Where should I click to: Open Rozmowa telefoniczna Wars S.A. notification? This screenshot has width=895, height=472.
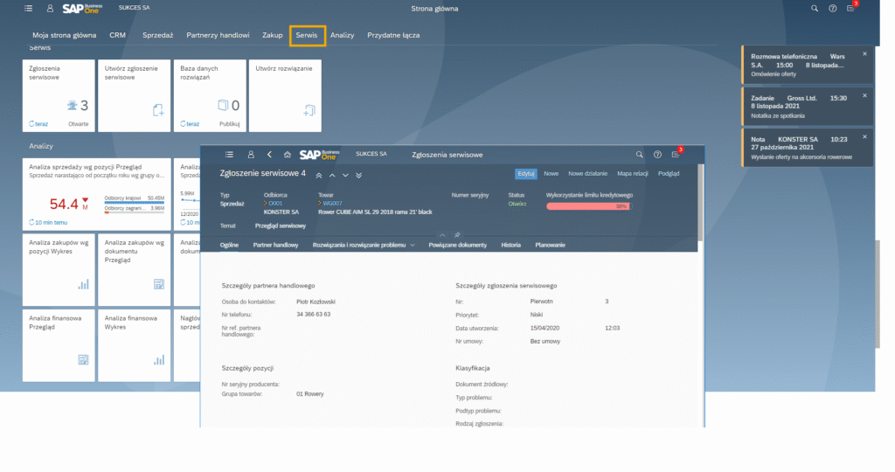(x=807, y=65)
